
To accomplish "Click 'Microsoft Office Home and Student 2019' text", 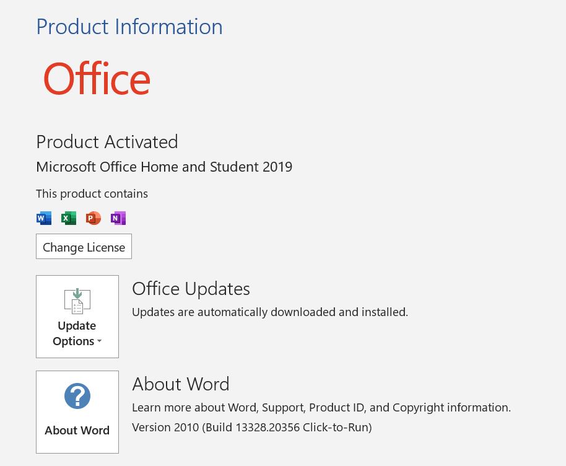I will click(x=164, y=167).
